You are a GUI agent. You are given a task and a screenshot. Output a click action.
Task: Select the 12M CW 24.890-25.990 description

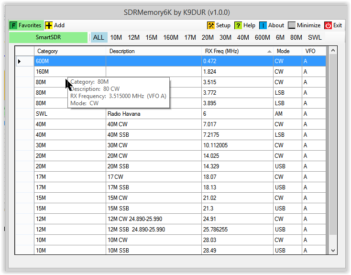tap(154, 219)
